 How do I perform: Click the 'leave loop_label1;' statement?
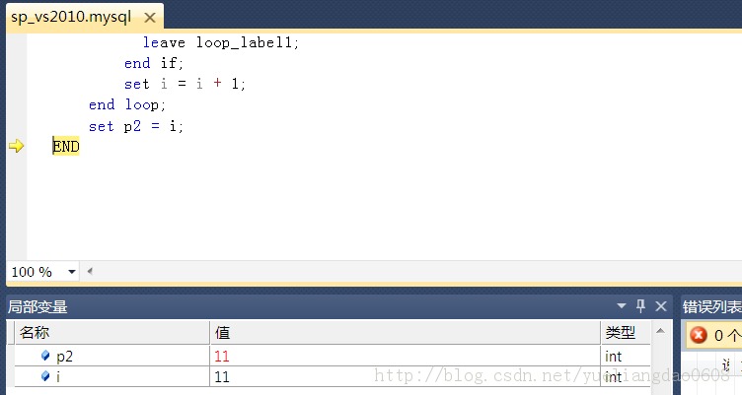click(x=220, y=42)
